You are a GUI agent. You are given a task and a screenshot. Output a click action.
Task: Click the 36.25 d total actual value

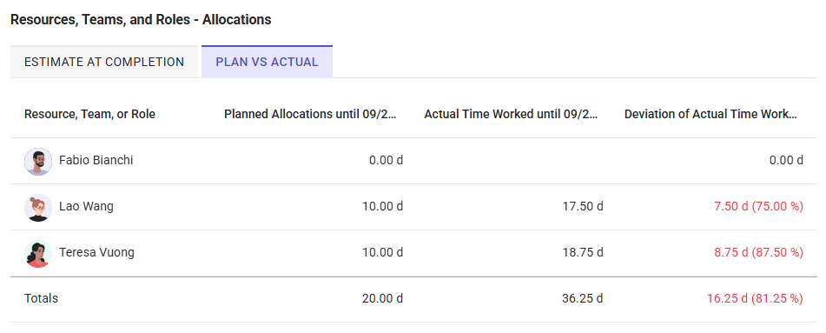583,299
